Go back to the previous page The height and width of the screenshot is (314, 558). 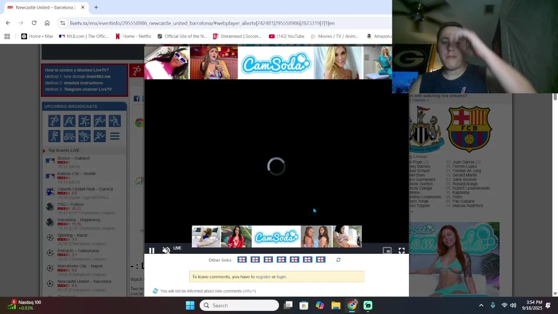(x=8, y=23)
